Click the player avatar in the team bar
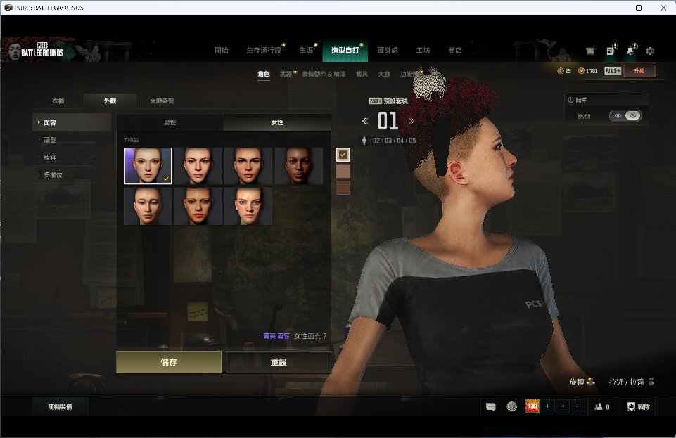 click(532, 406)
